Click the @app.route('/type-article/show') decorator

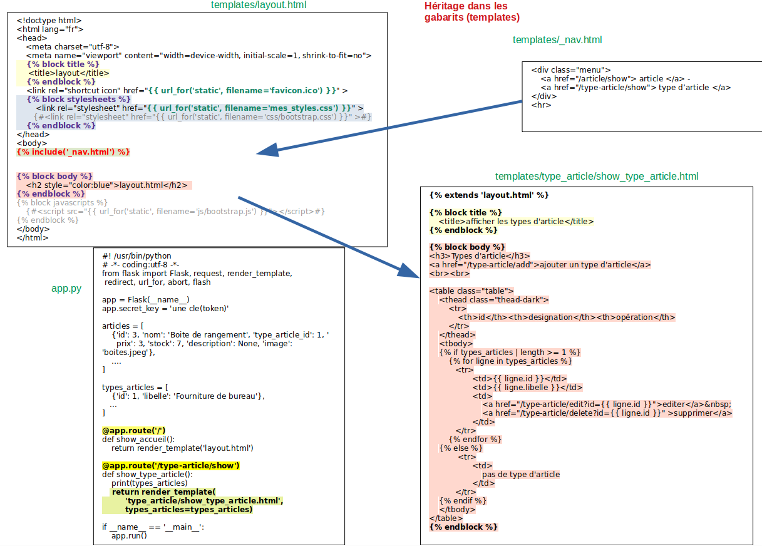170,466
